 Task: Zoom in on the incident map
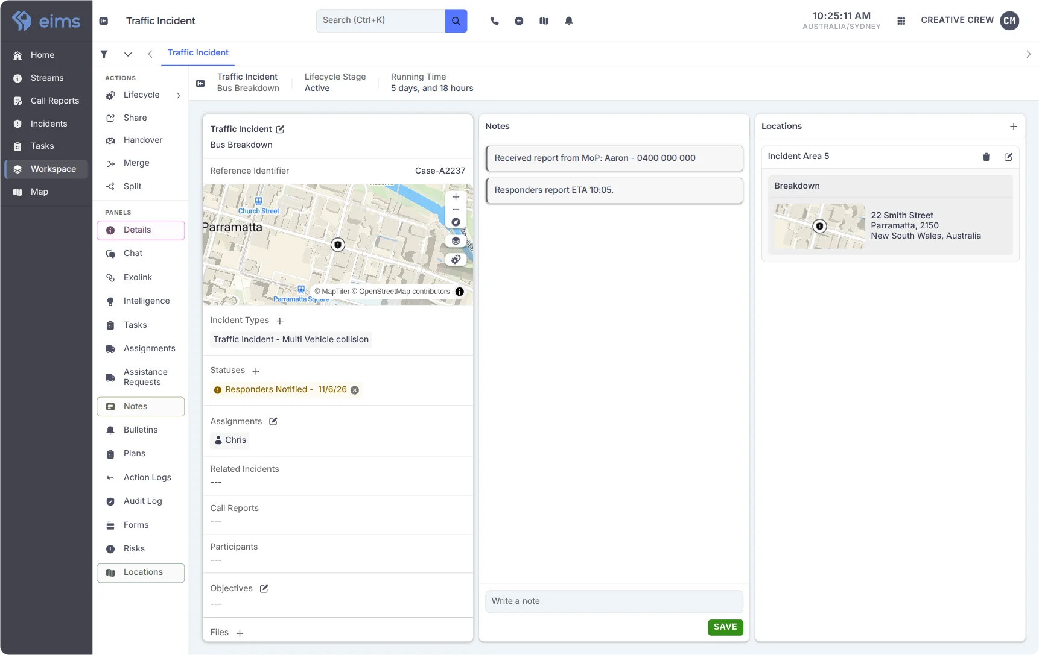[456, 197]
